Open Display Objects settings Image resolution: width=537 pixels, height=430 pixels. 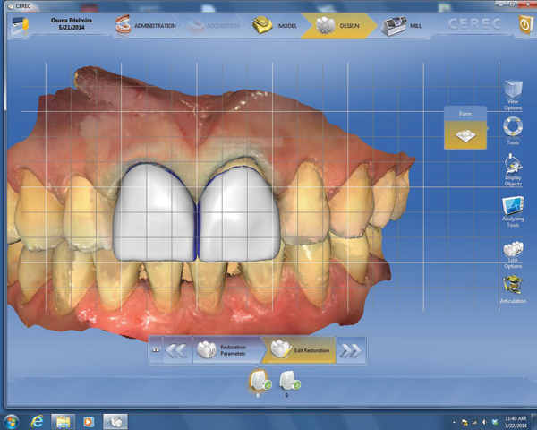coord(513,170)
